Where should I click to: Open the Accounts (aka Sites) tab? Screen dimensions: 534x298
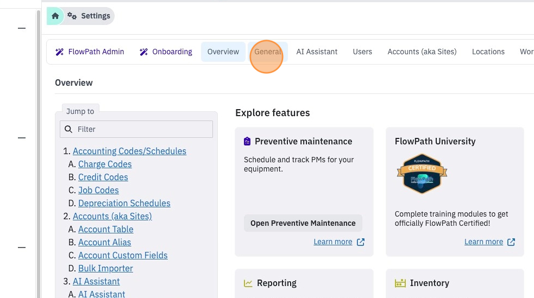(x=422, y=52)
